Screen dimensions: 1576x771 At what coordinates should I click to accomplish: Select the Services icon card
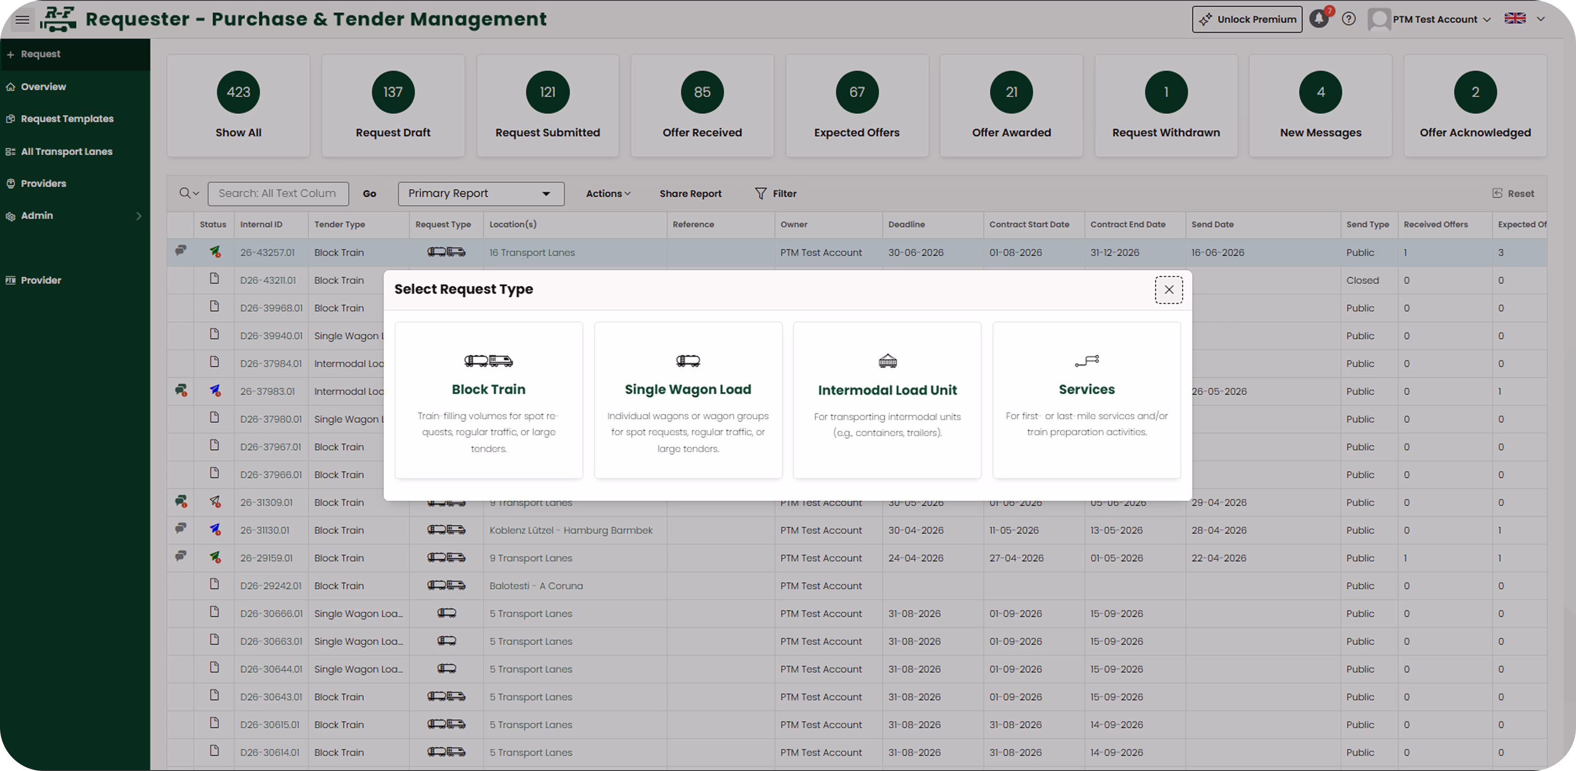pos(1087,400)
